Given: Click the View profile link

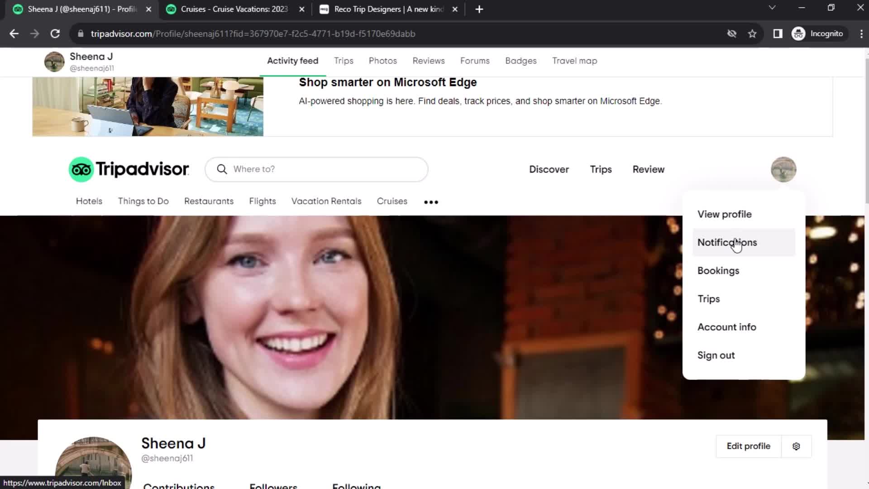Looking at the screenshot, I should [x=725, y=214].
